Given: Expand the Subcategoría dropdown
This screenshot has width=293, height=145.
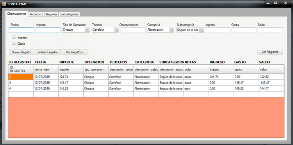Looking at the screenshot, I should (x=201, y=30).
